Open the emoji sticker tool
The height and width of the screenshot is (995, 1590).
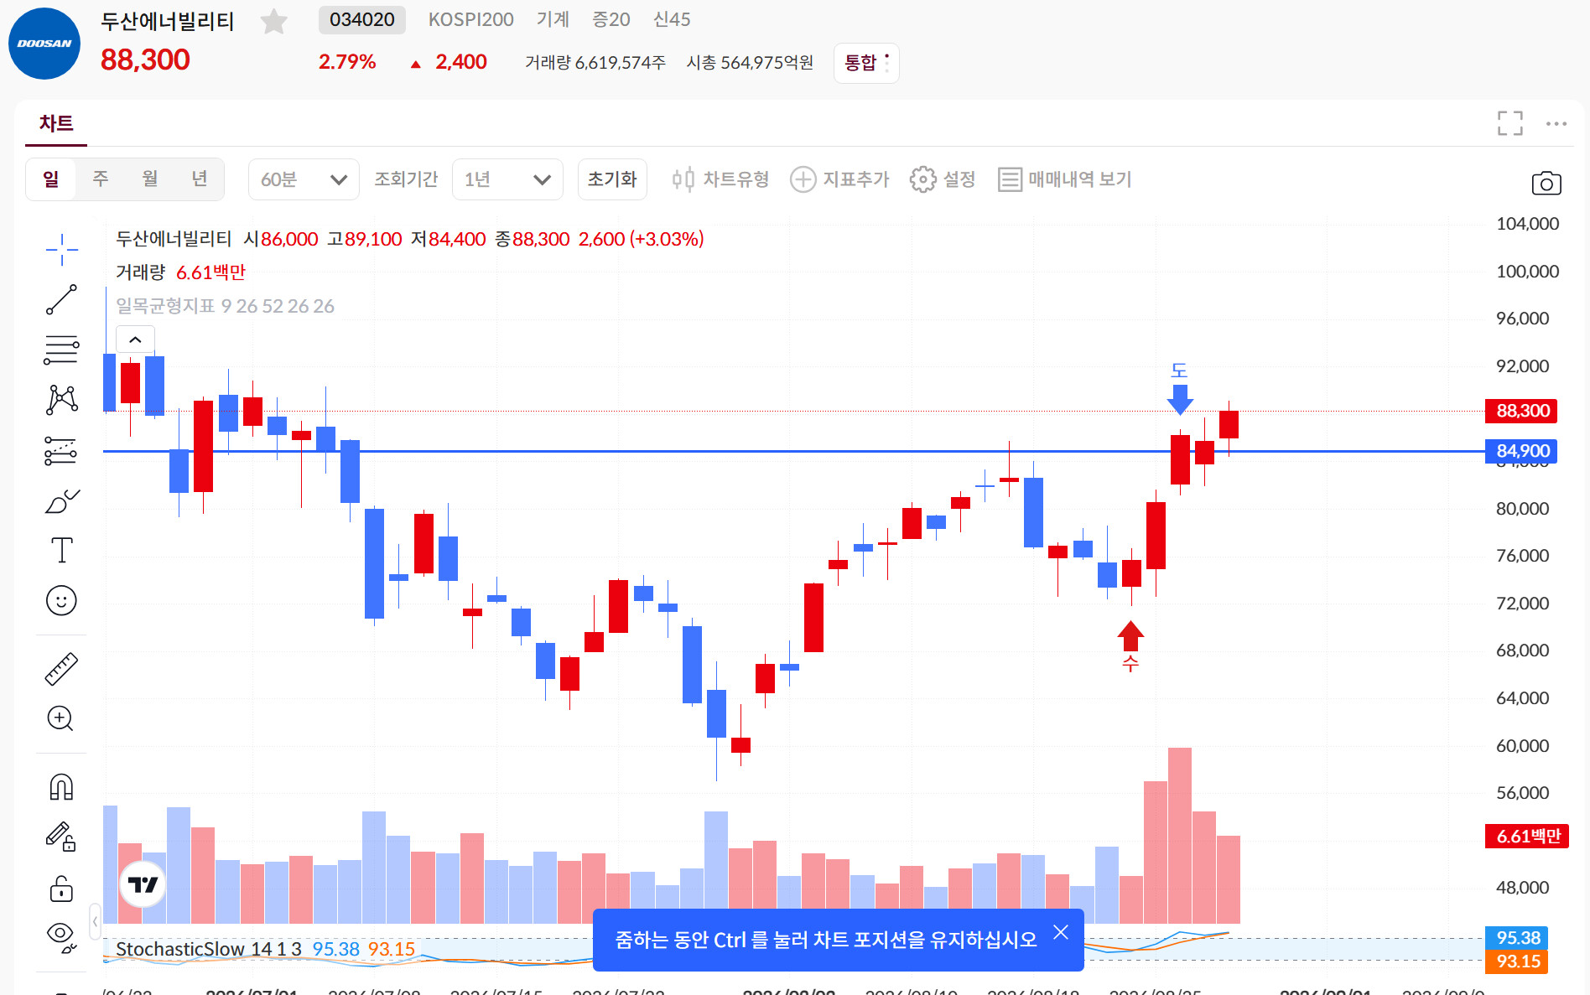click(61, 600)
